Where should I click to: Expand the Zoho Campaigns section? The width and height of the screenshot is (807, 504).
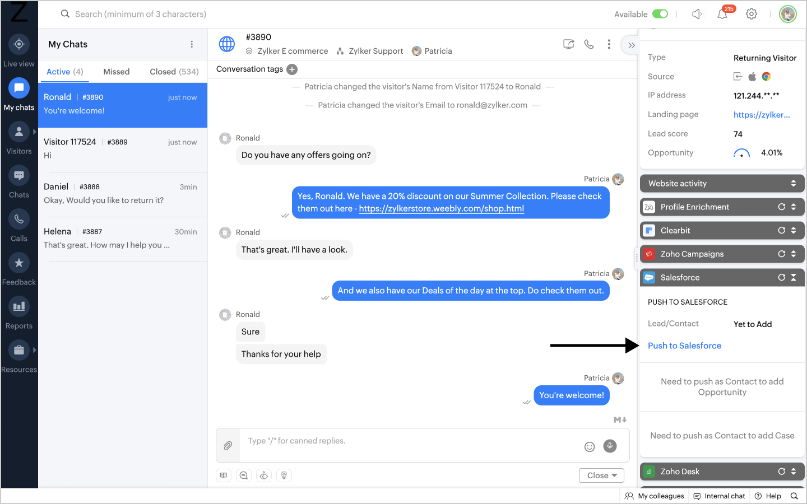[794, 254]
